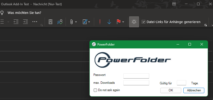Click the Passwort input field
The image size is (213, 100).
(136, 76)
